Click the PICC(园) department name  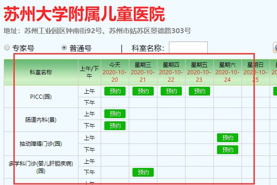point(41,97)
